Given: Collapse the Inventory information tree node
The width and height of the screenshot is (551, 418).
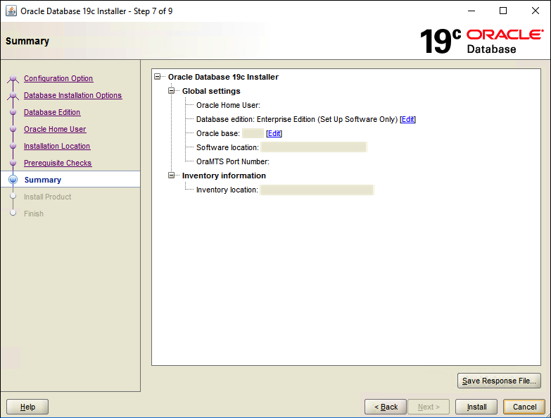Looking at the screenshot, I should 172,176.
